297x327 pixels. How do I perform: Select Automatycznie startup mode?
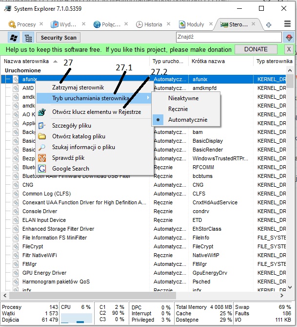[x=186, y=120]
